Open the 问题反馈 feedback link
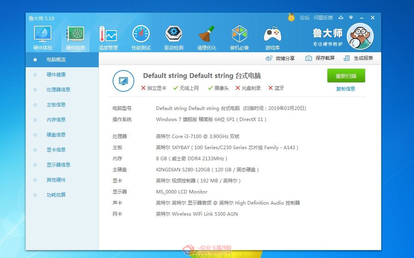Image resolution: width=414 pixels, height=258 pixels. [323, 18]
